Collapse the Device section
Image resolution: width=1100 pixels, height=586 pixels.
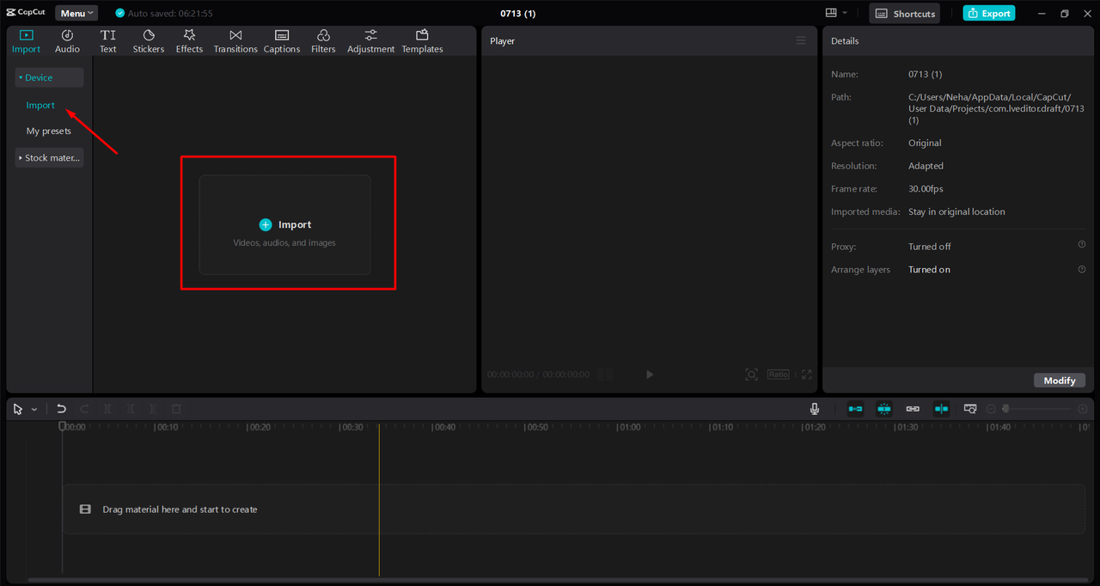click(49, 77)
